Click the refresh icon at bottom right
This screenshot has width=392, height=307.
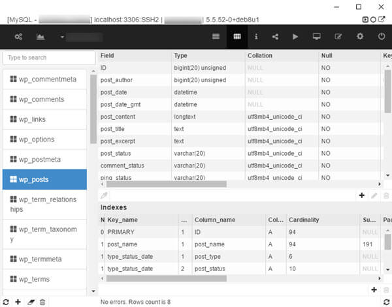point(387,302)
